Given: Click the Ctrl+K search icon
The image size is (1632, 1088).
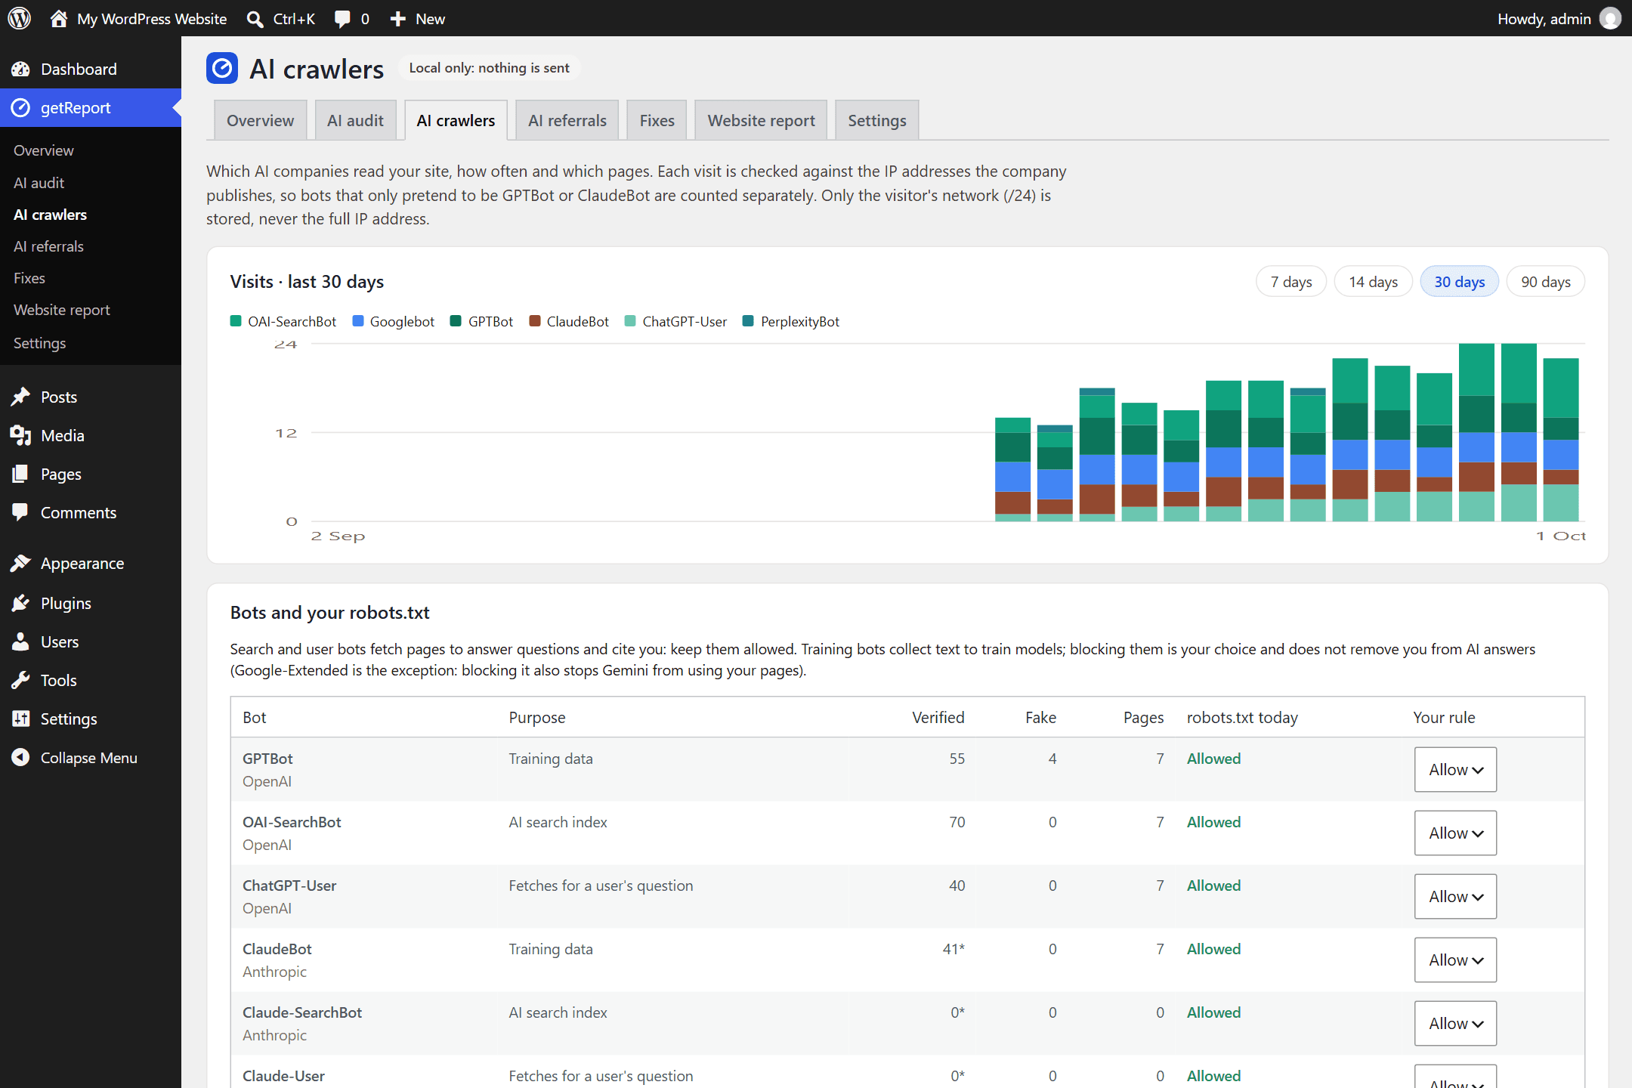Looking at the screenshot, I should pyautogui.click(x=255, y=19).
